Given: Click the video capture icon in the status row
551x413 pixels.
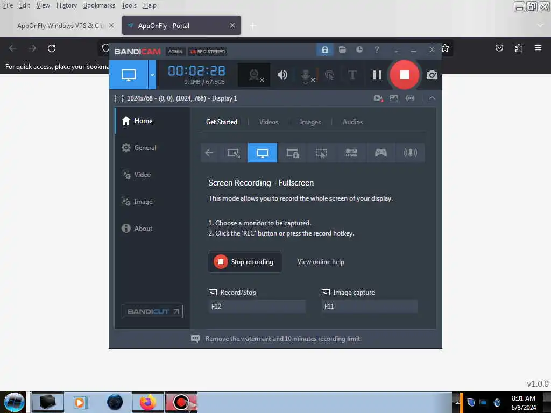Looking at the screenshot, I should (x=378, y=98).
